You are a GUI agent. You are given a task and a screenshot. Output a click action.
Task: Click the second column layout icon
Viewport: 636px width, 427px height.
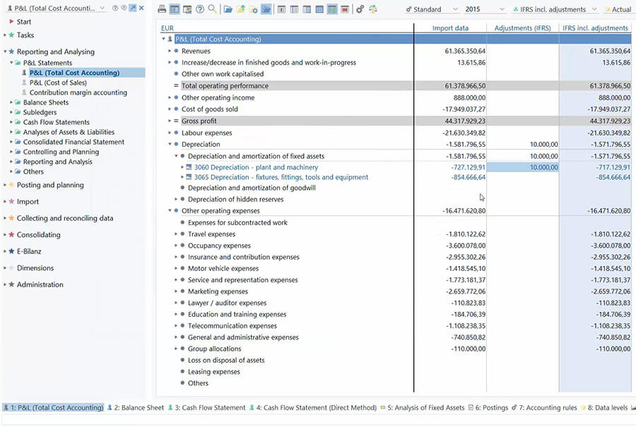(x=294, y=9)
